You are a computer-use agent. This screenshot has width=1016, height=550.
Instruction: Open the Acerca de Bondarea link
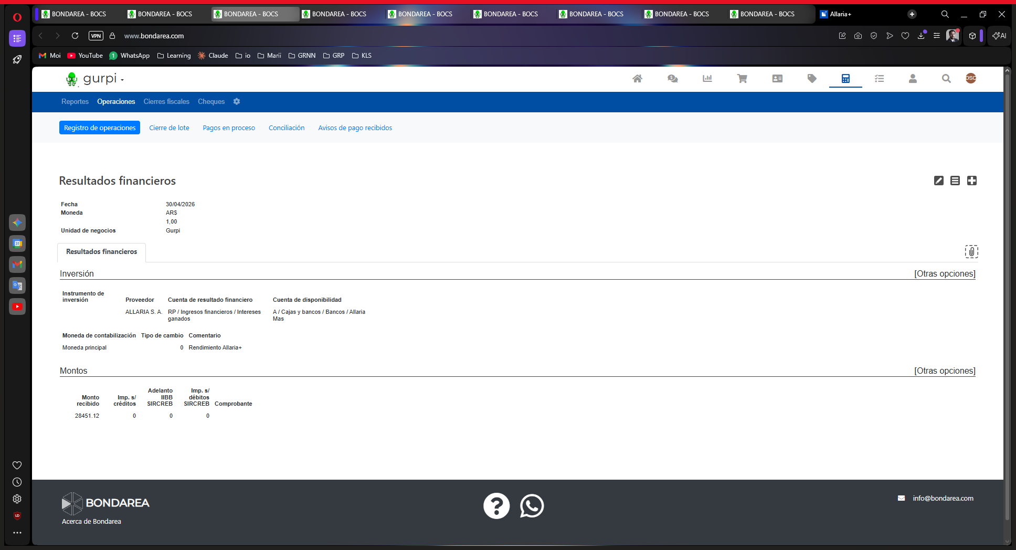click(91, 522)
